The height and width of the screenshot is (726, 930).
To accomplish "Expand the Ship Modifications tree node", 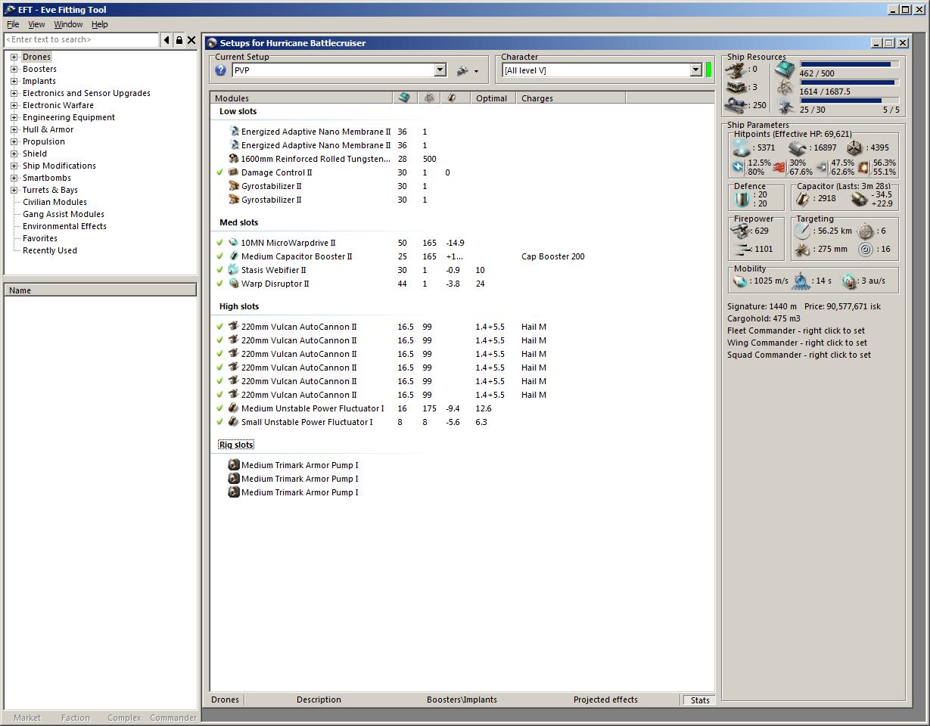I will click(x=14, y=166).
